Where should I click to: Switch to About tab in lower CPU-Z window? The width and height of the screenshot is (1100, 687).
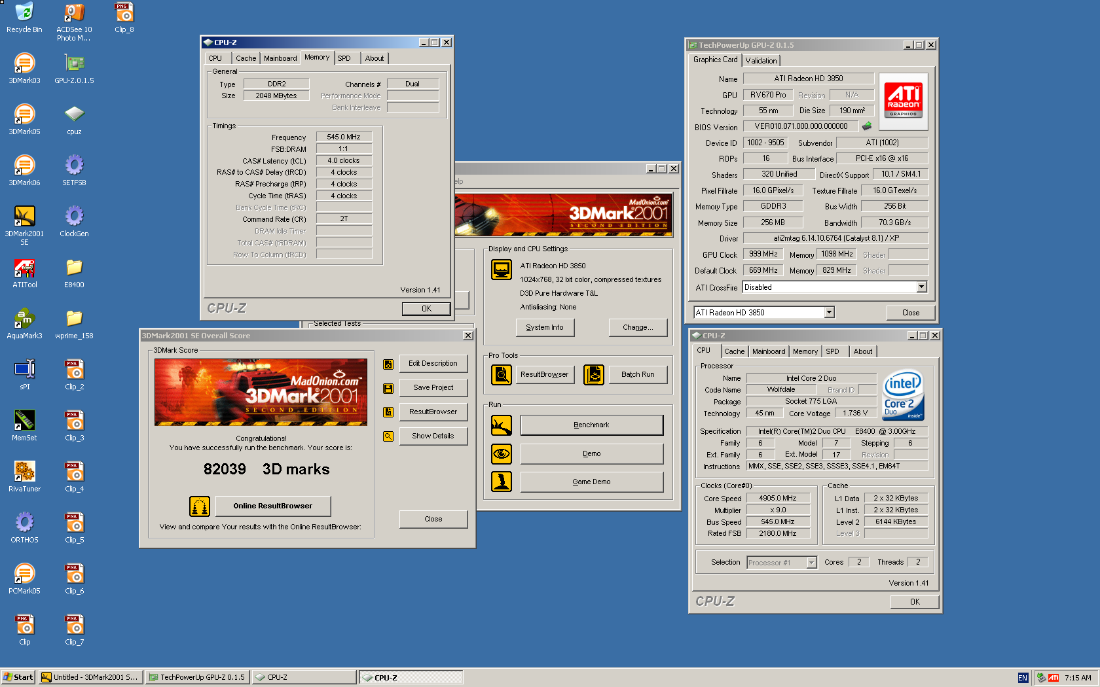point(863,351)
